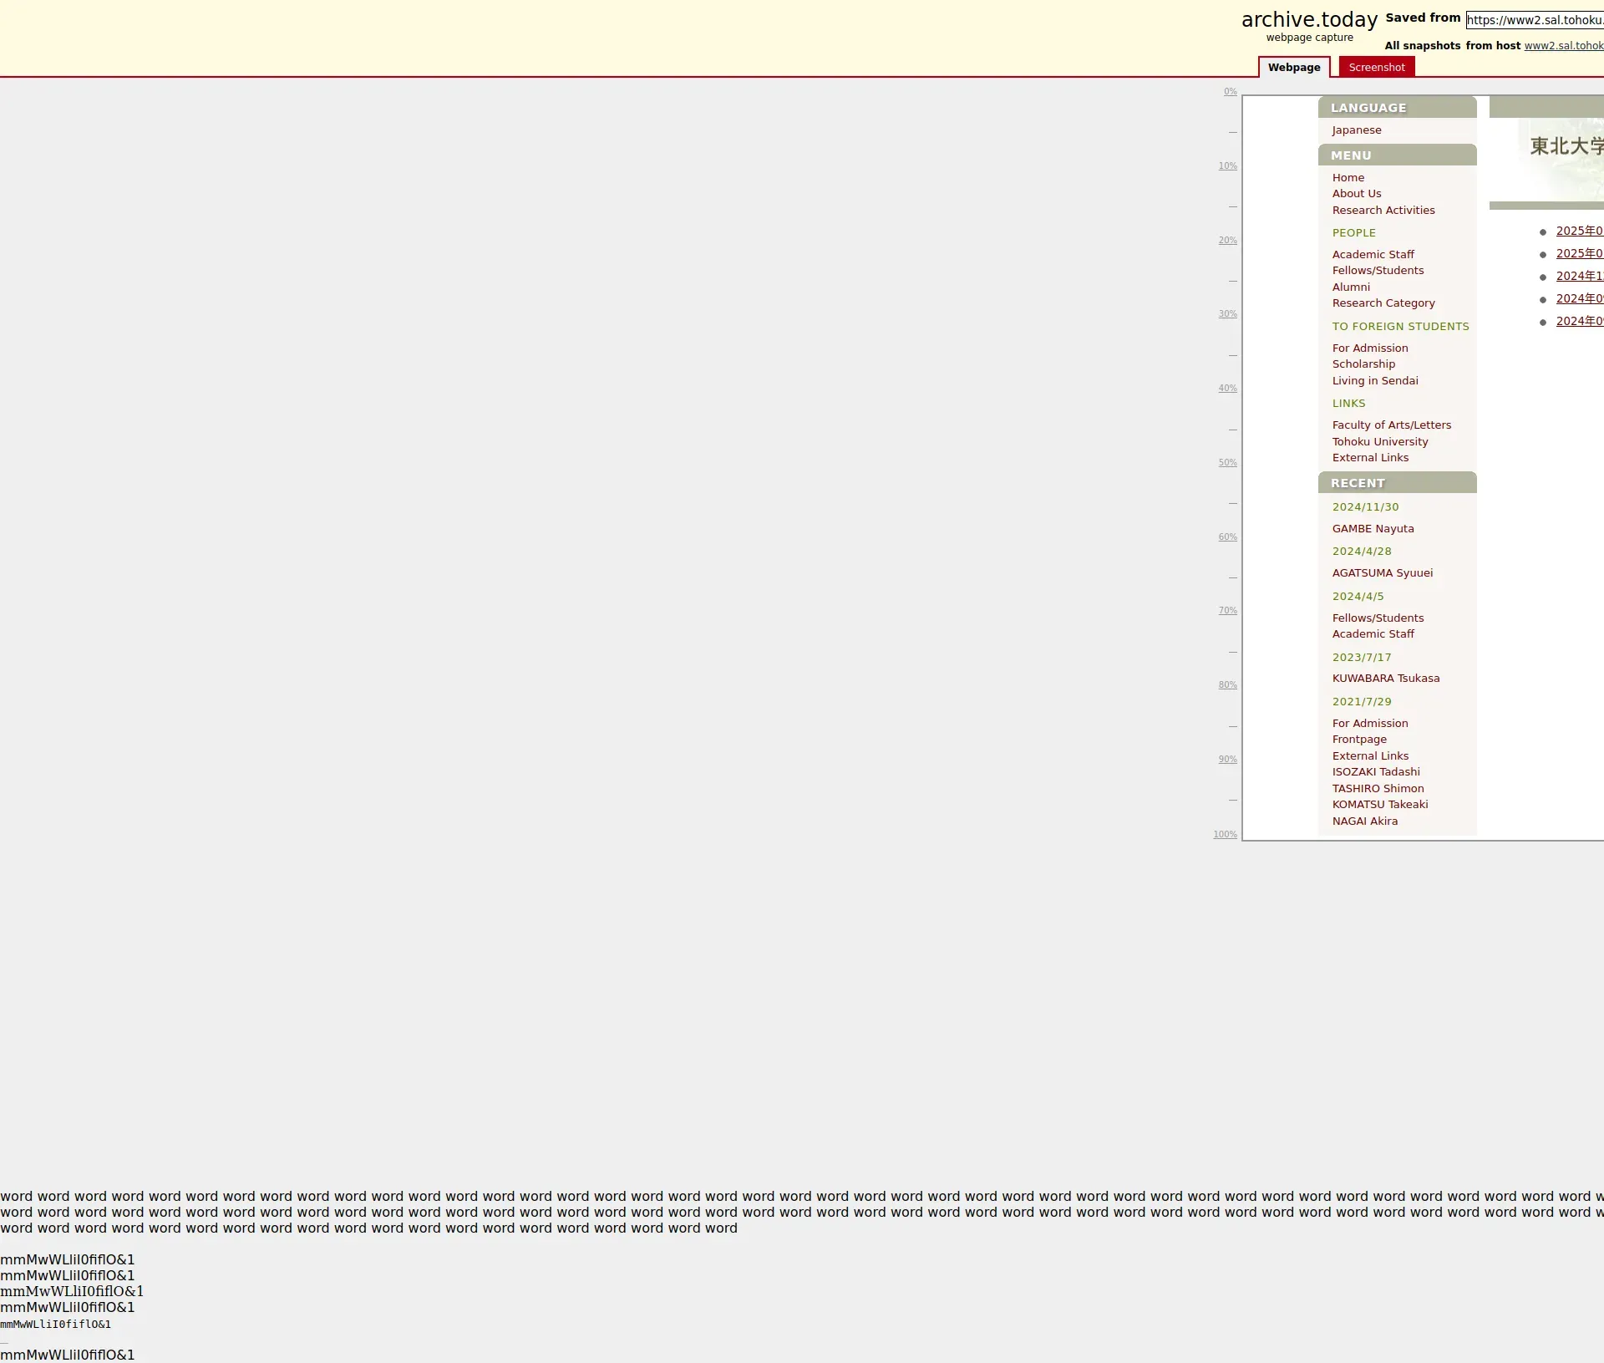Click the Scholarship link
The image size is (1604, 1363).
(1363, 364)
